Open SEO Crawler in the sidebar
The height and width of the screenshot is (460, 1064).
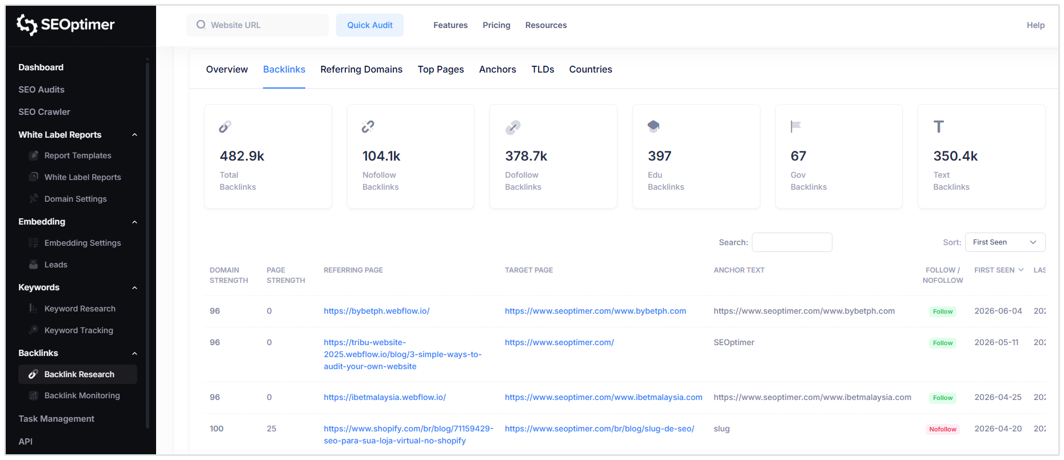point(44,112)
